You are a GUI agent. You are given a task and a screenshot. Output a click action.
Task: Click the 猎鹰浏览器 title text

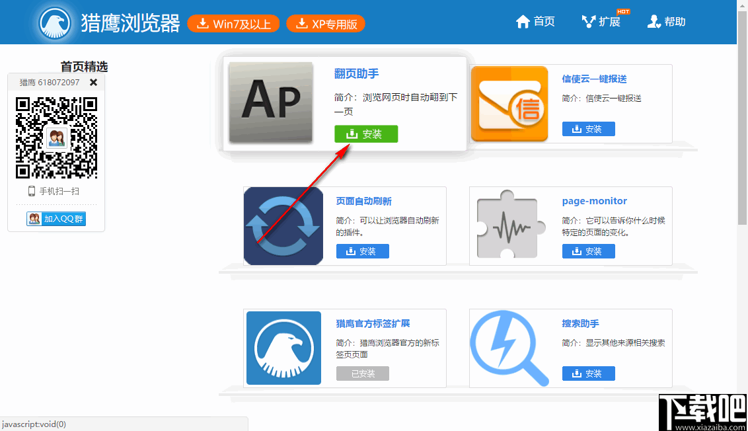130,23
